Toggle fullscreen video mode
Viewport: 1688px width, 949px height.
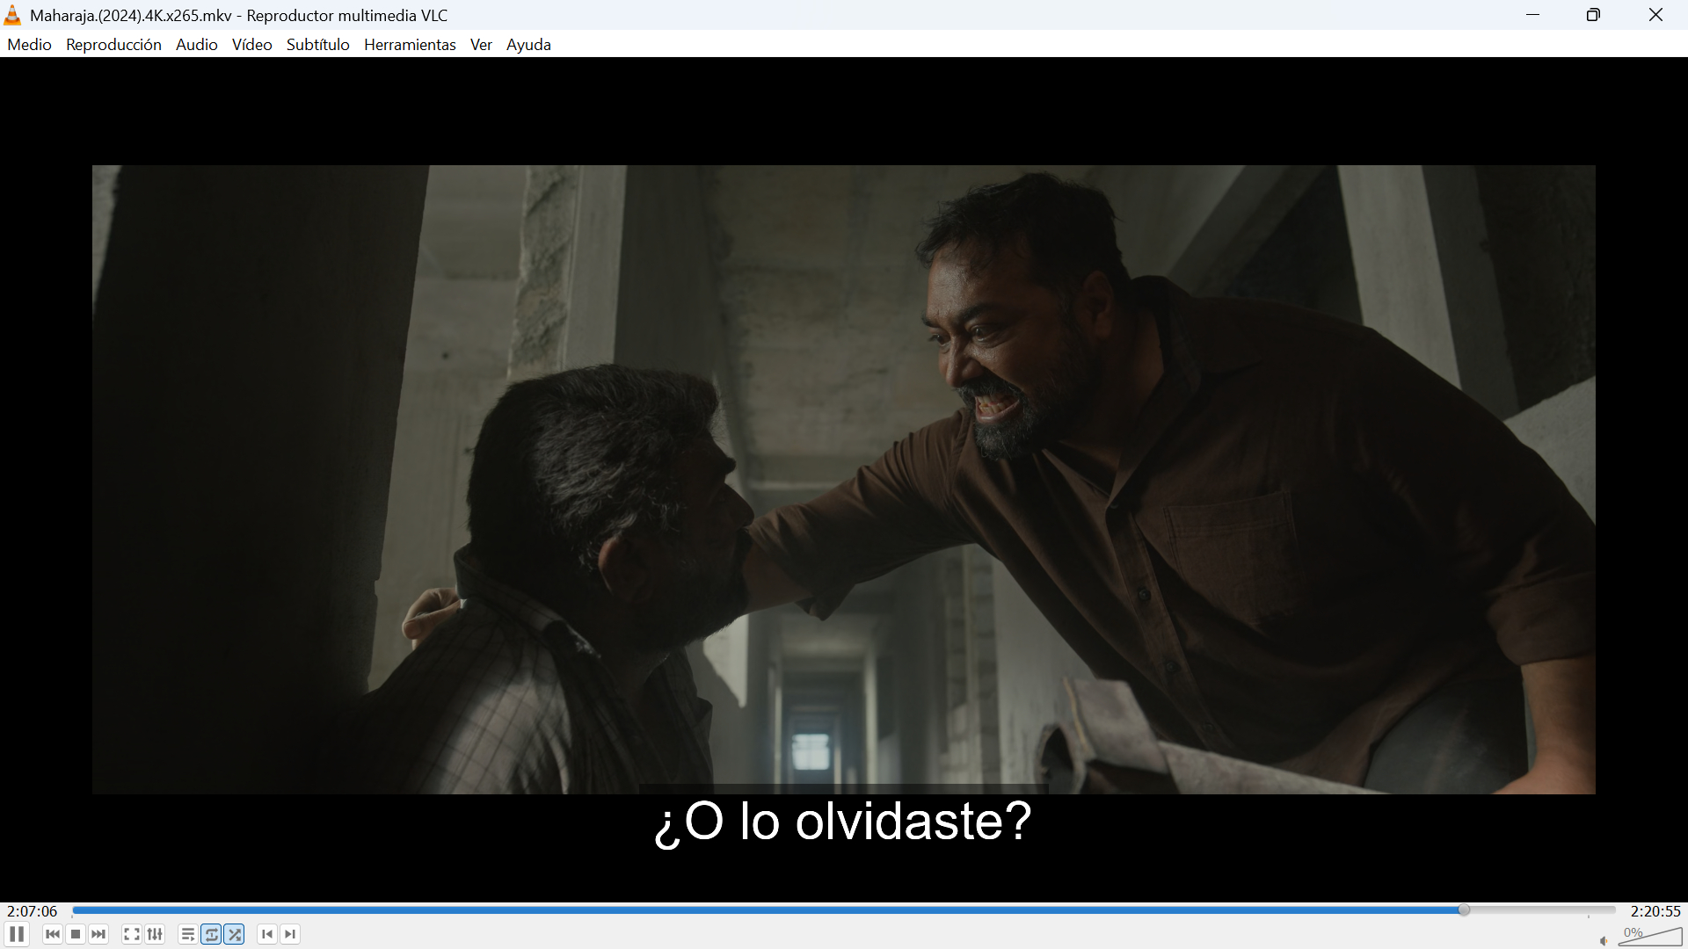pyautogui.click(x=131, y=934)
